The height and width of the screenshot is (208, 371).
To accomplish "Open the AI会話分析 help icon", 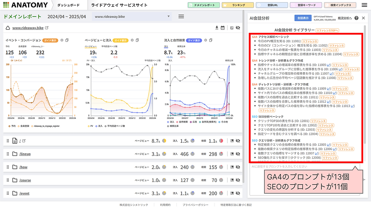I will tap(356, 18).
